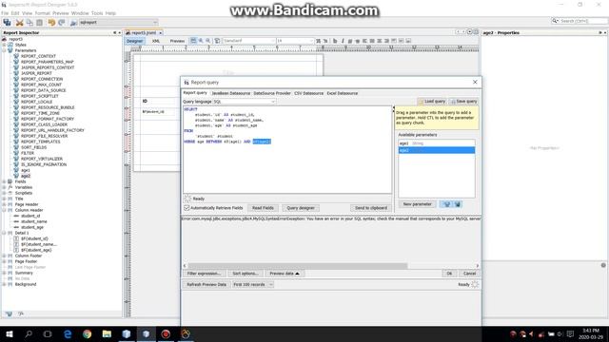Select the Excel Datasource tab

pyautogui.click(x=343, y=93)
